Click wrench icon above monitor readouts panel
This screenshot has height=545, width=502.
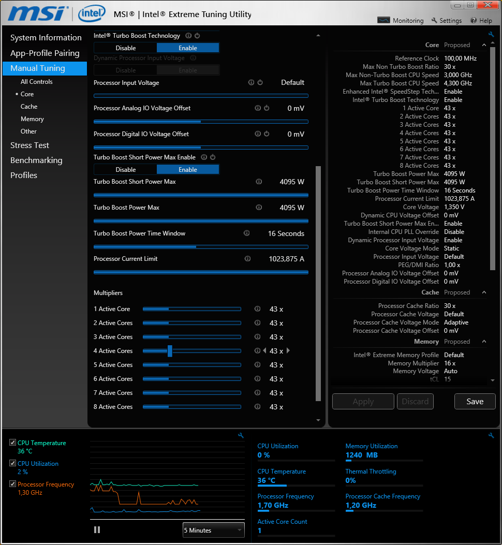pyautogui.click(x=491, y=435)
